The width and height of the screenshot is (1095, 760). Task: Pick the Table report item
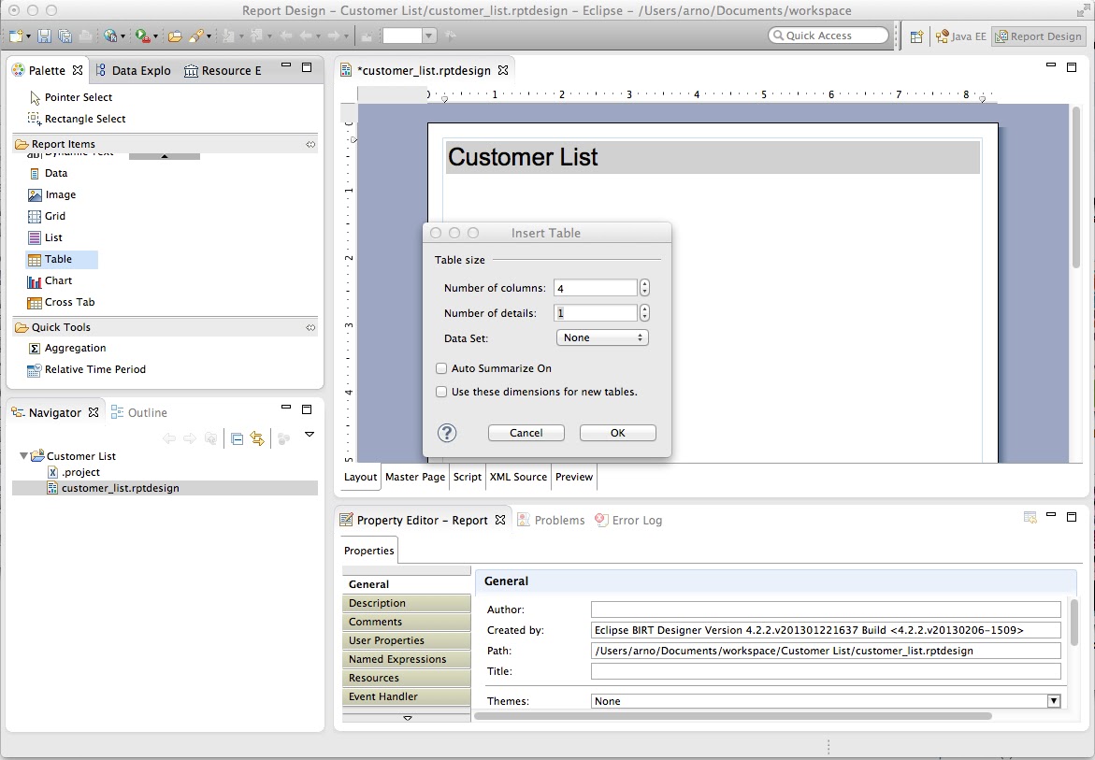pyautogui.click(x=62, y=259)
